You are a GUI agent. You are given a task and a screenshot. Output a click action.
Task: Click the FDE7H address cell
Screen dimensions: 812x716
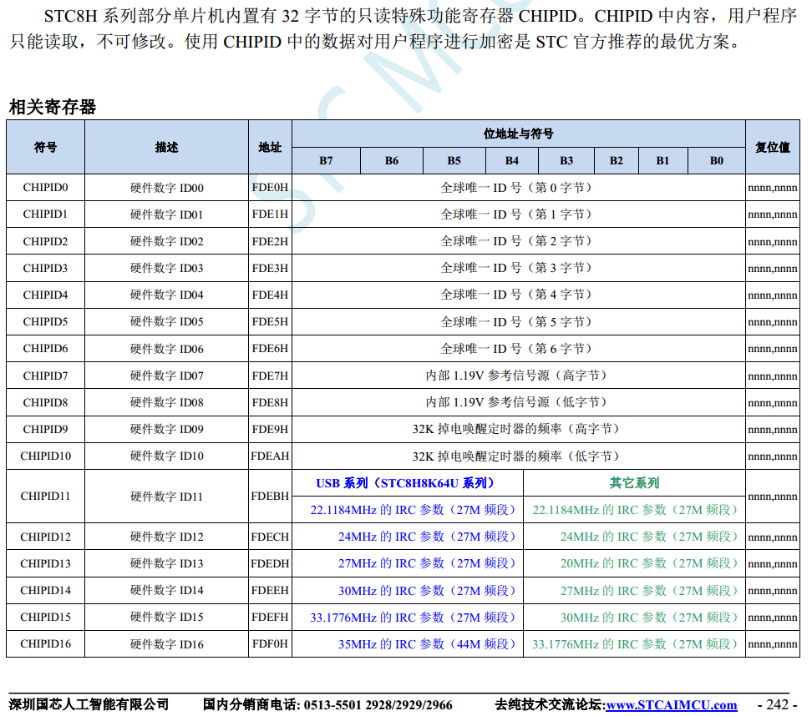point(270,376)
